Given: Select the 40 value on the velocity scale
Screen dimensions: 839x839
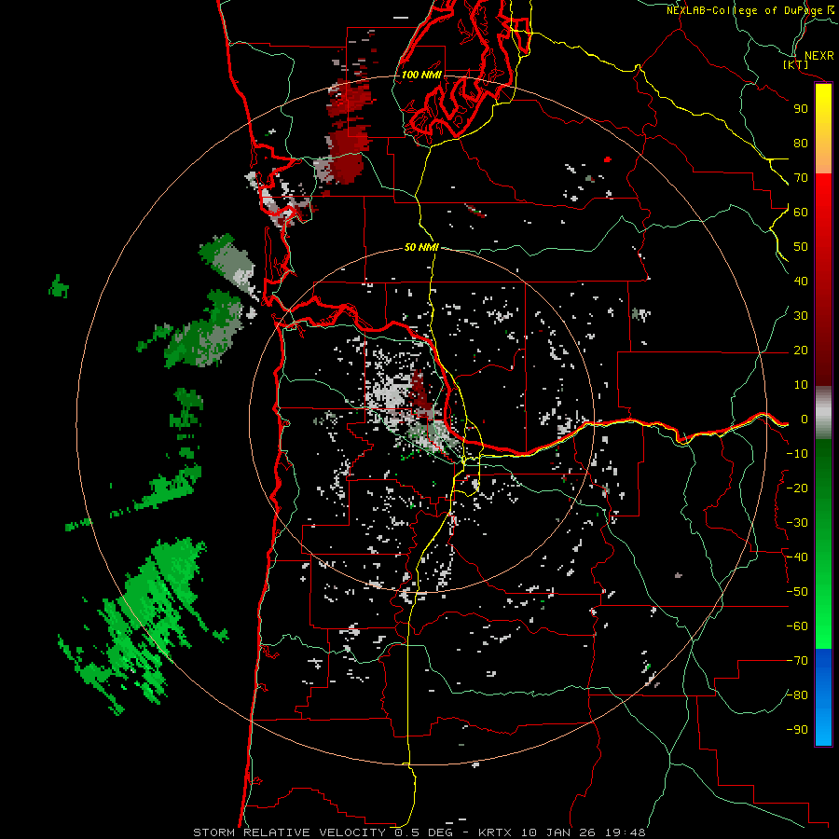Looking at the screenshot, I should pos(801,282).
